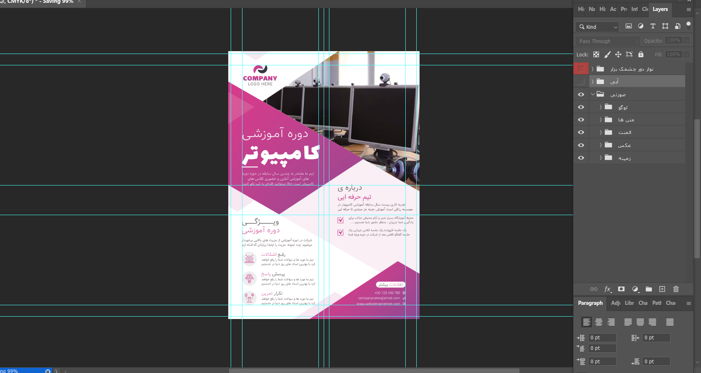This screenshot has width=701, height=373.
Task: Click lock transparent pixels checkerboard icon
Action: point(596,54)
